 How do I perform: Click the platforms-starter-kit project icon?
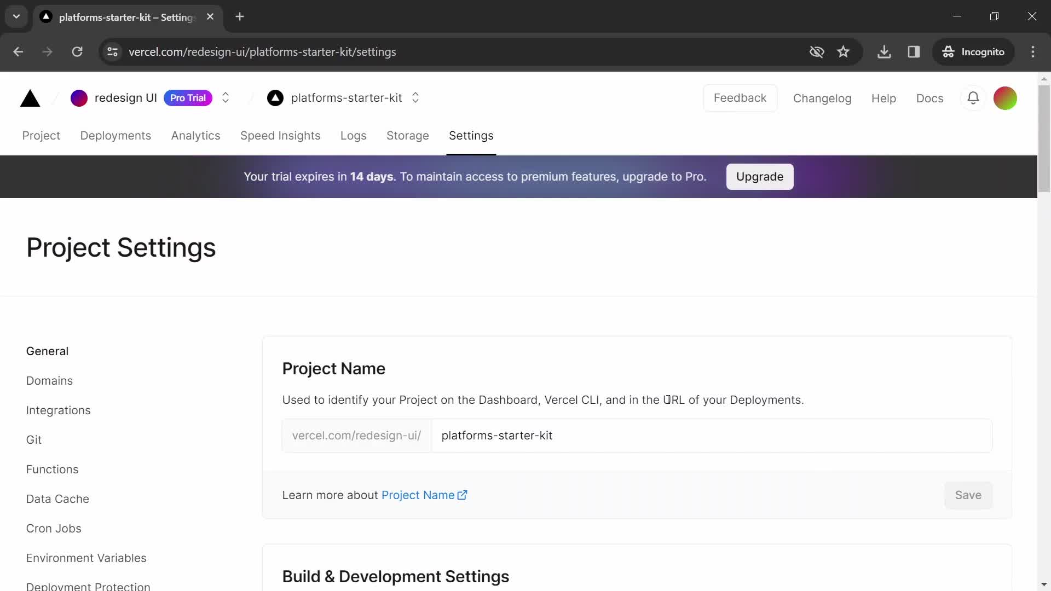coord(275,98)
